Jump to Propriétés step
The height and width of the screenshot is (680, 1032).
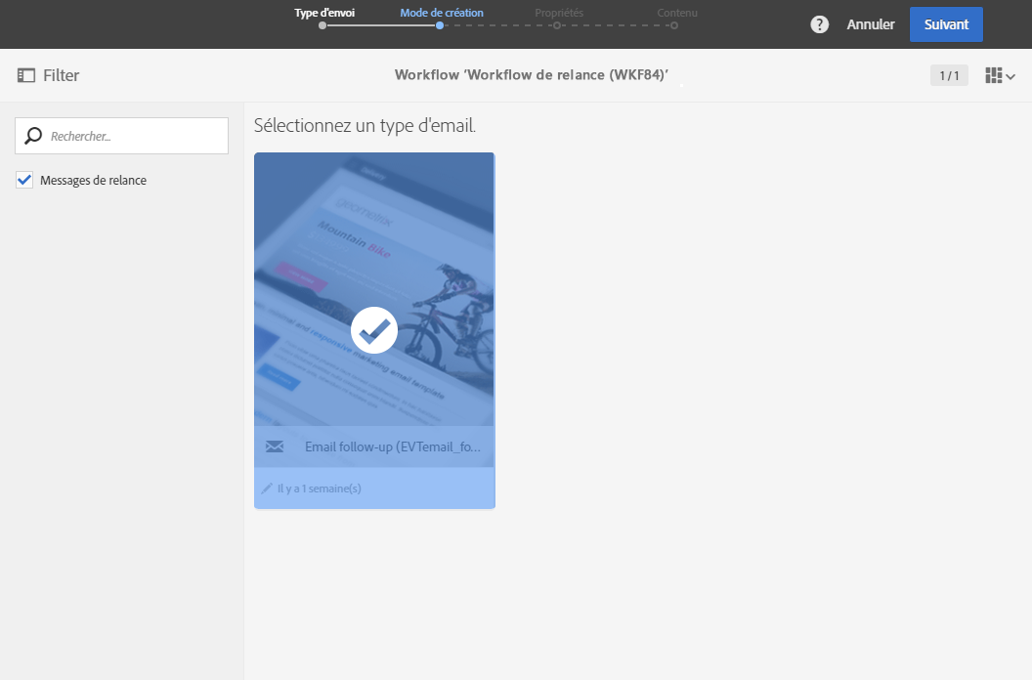559,13
